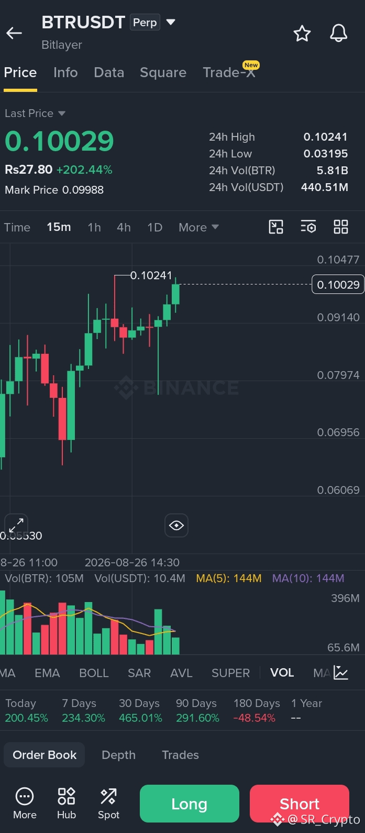Viewport: 365px width, 833px height.
Task: Click the 24h Vol(USDT) 440.51M value
Action: click(x=324, y=187)
